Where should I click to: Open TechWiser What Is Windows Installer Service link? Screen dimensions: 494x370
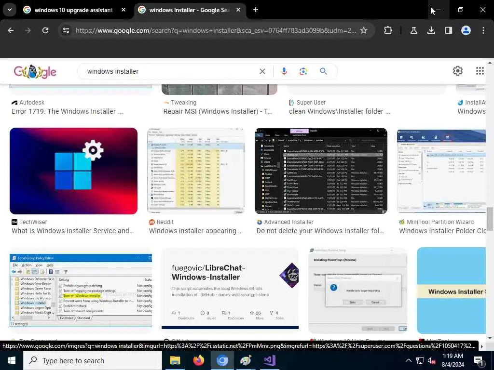(x=73, y=231)
